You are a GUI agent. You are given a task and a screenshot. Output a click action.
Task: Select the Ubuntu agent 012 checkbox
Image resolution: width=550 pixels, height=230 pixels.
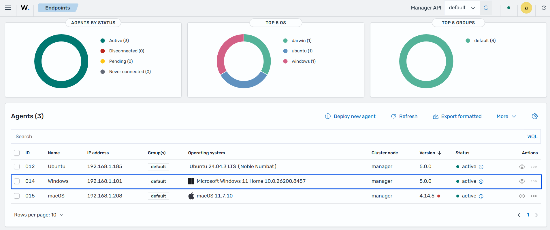pyautogui.click(x=17, y=166)
